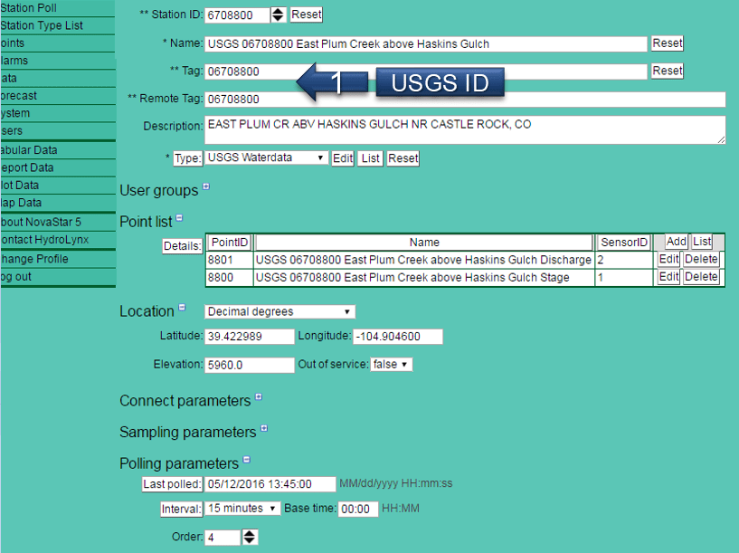The height and width of the screenshot is (553, 739).
Task: Click the Base time input field
Action: point(357,508)
